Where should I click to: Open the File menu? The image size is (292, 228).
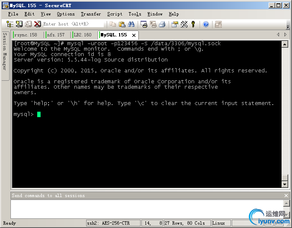(x=13, y=14)
